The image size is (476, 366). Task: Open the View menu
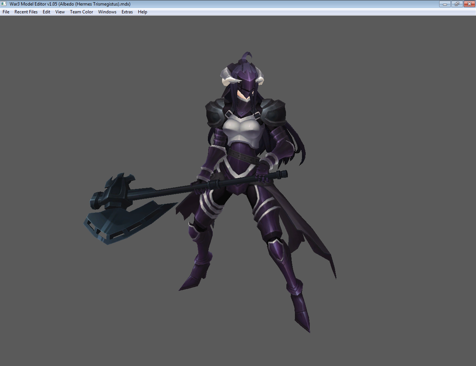[60, 12]
